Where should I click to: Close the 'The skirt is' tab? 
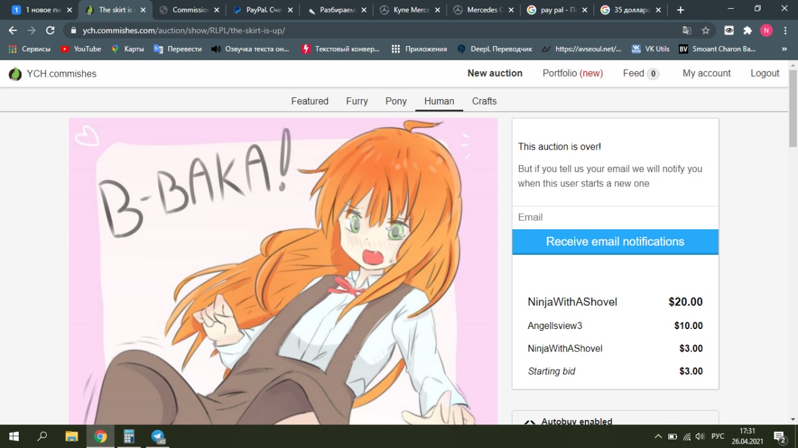(143, 10)
